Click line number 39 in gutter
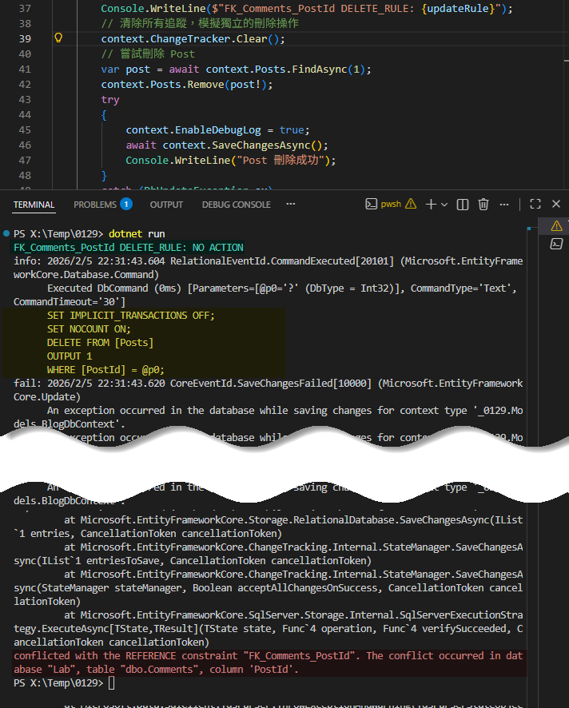569x708 pixels. [x=24, y=38]
